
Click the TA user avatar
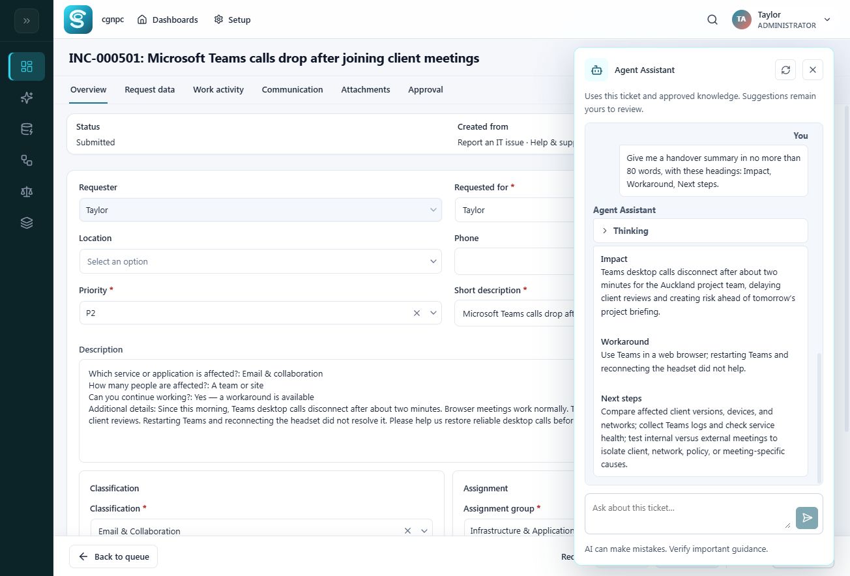coord(741,20)
